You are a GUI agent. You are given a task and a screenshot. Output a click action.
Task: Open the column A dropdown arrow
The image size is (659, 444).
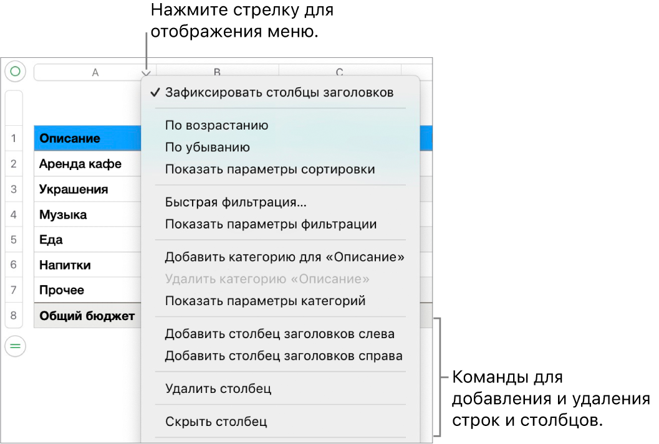(x=146, y=73)
